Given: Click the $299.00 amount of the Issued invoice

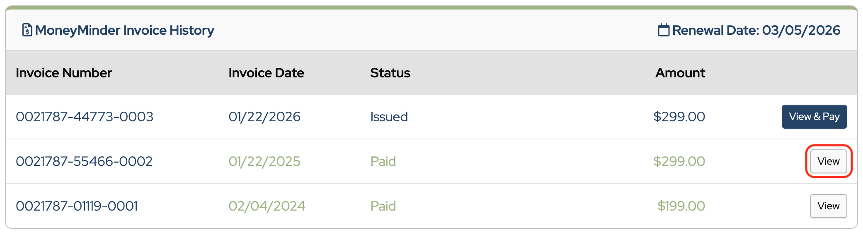Looking at the screenshot, I should click(x=679, y=117).
